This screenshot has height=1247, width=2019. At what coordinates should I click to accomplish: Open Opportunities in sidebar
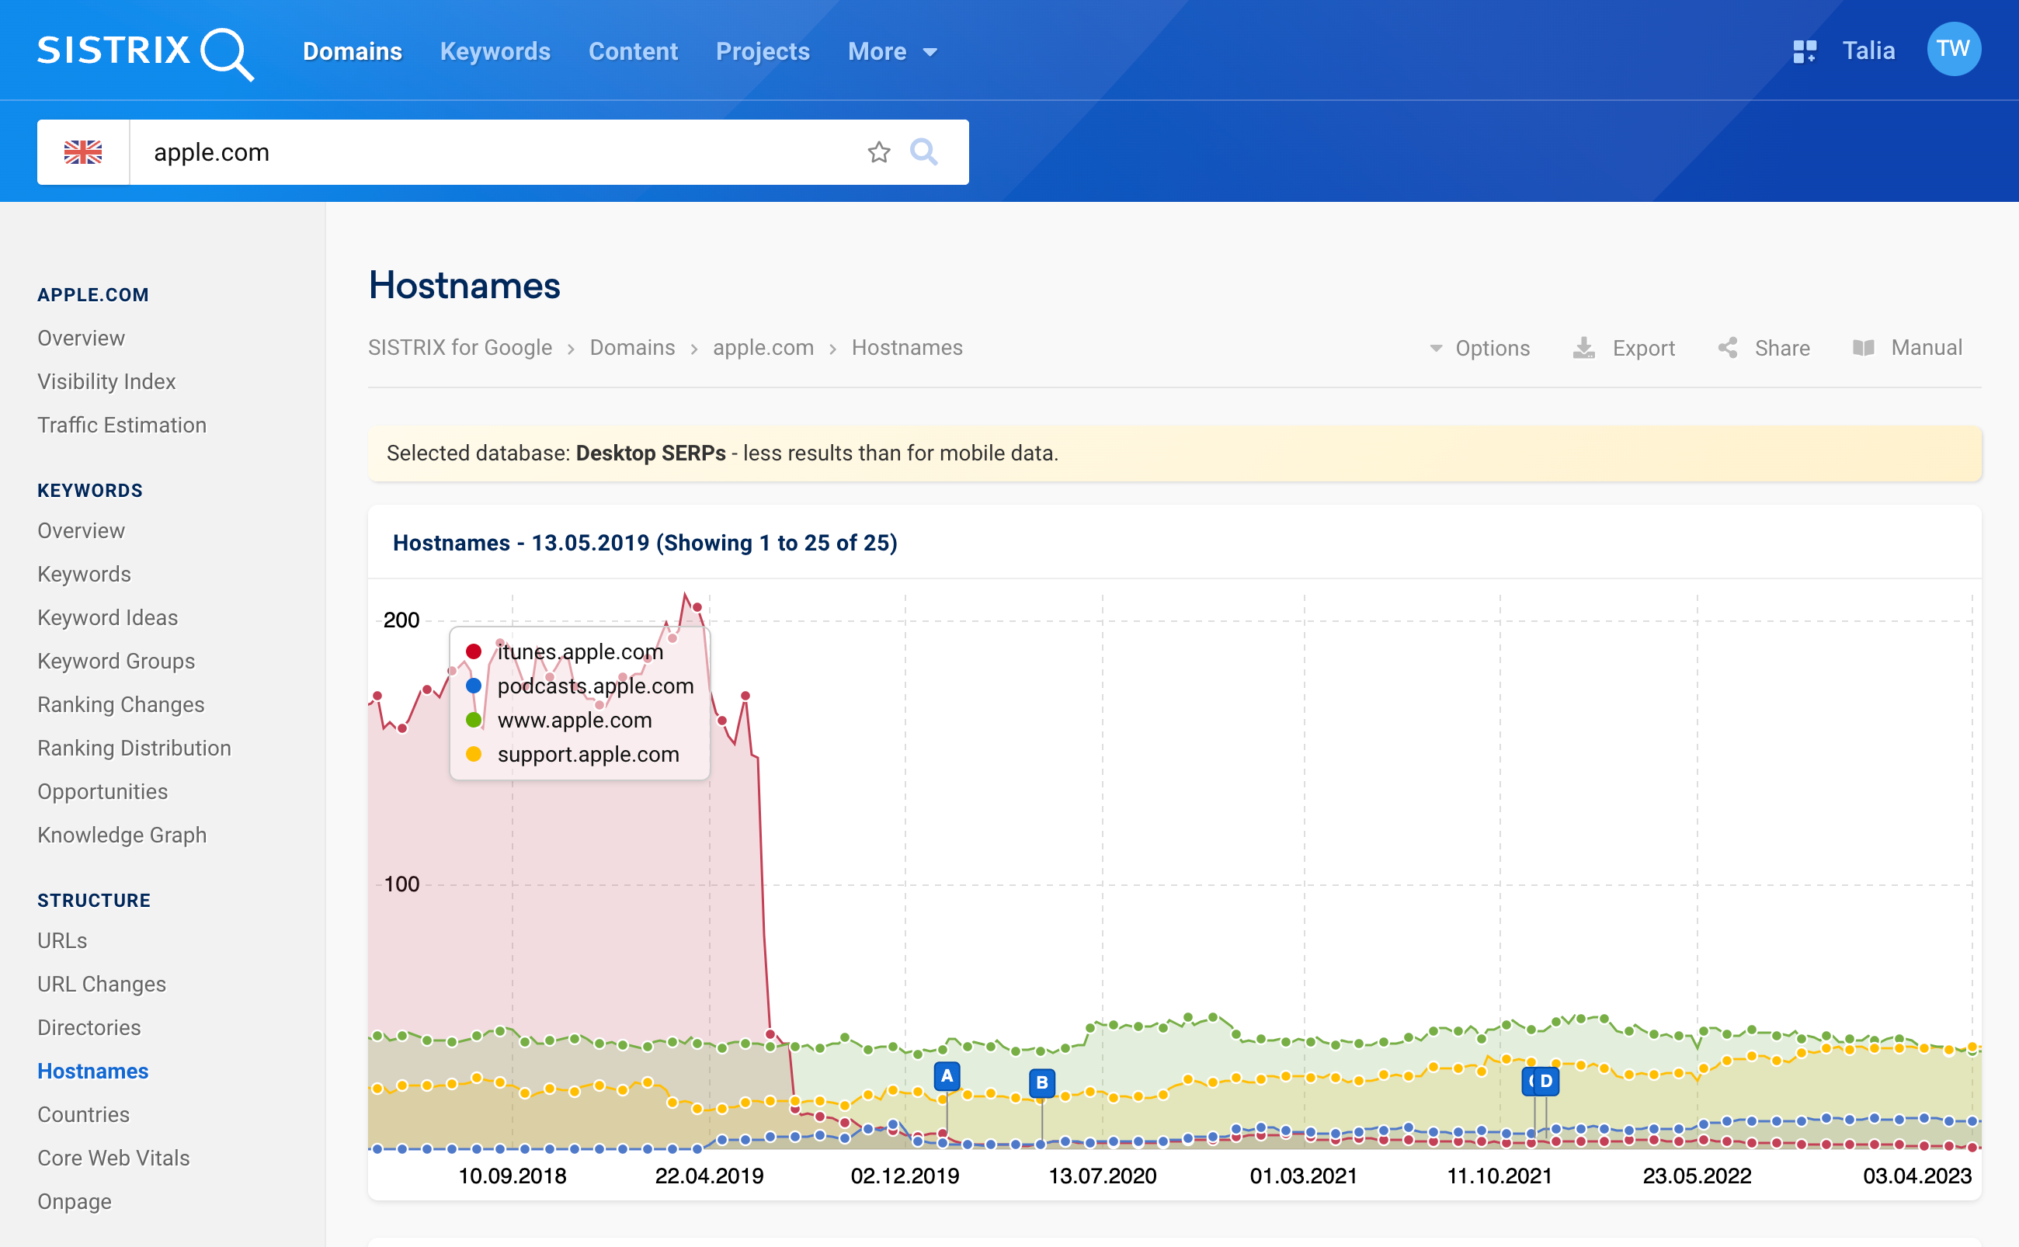(x=103, y=792)
